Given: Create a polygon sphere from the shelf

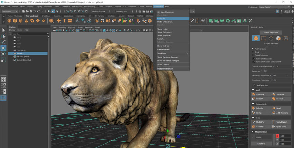Looking at the screenshot, I should tap(9, 21).
